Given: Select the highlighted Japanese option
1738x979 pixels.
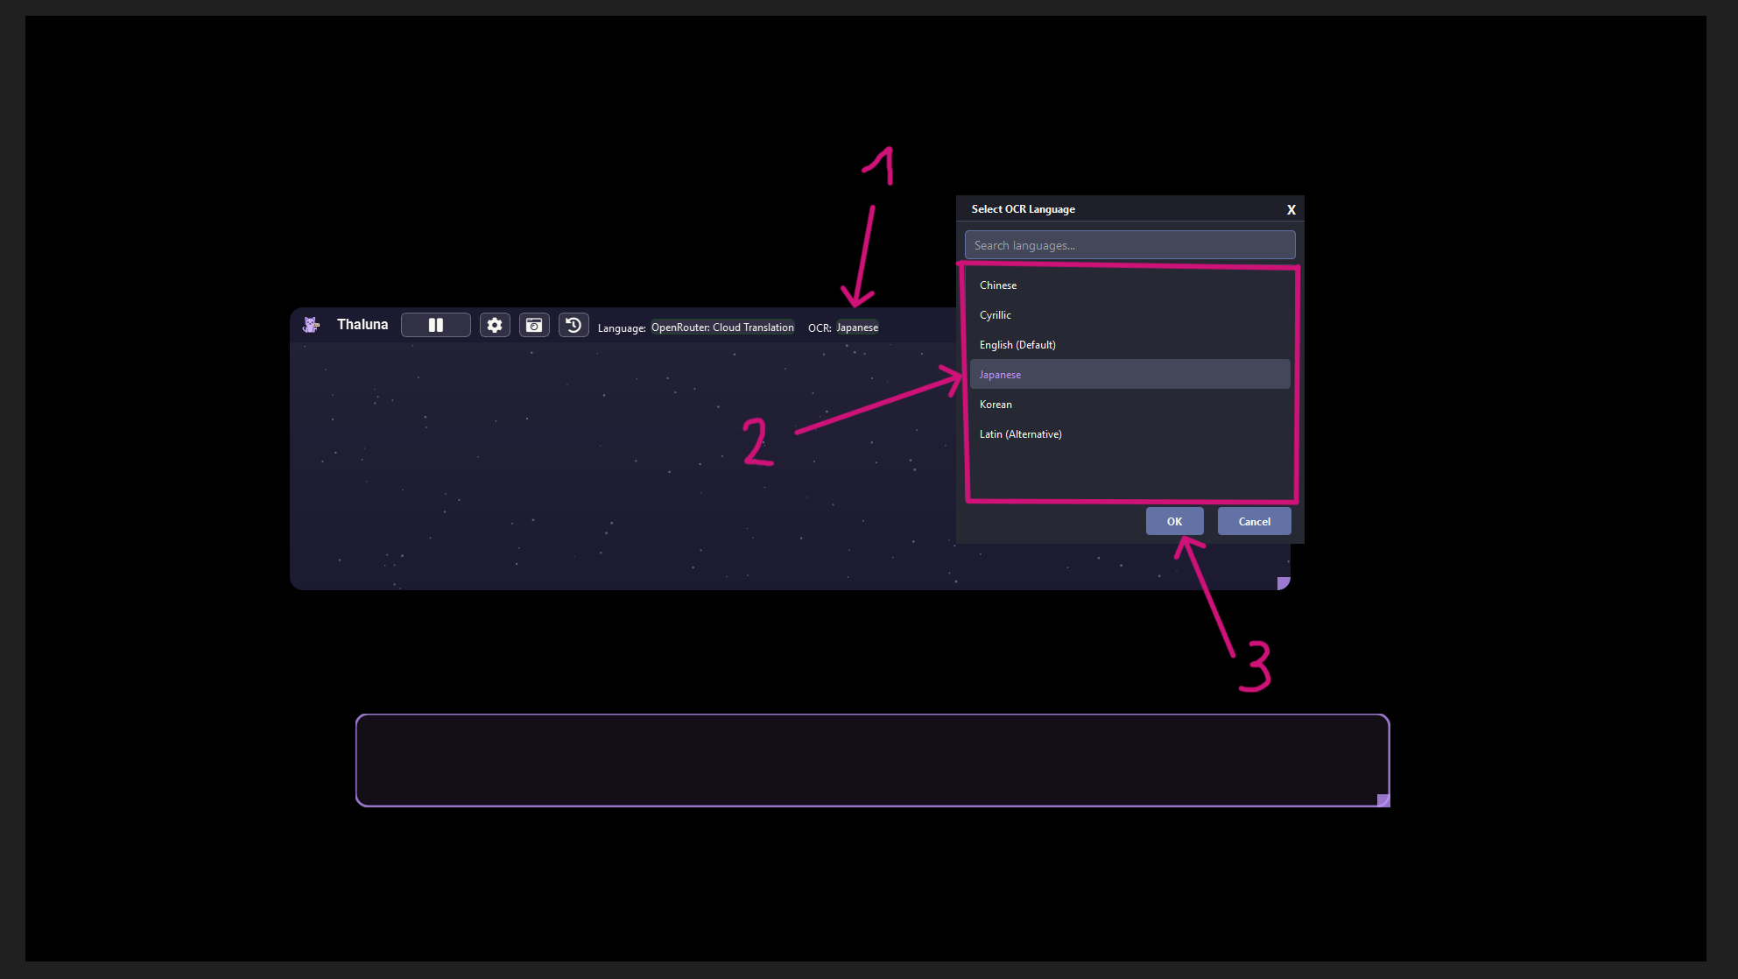Looking at the screenshot, I should point(1000,375).
